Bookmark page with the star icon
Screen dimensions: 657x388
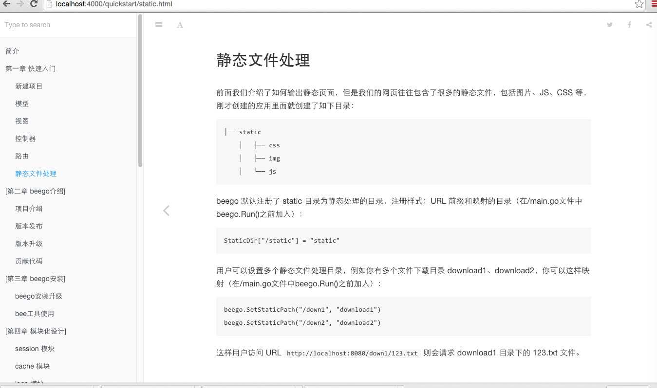(x=639, y=4)
